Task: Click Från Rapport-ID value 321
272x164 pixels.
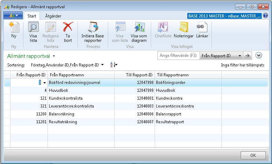Action: point(29,106)
